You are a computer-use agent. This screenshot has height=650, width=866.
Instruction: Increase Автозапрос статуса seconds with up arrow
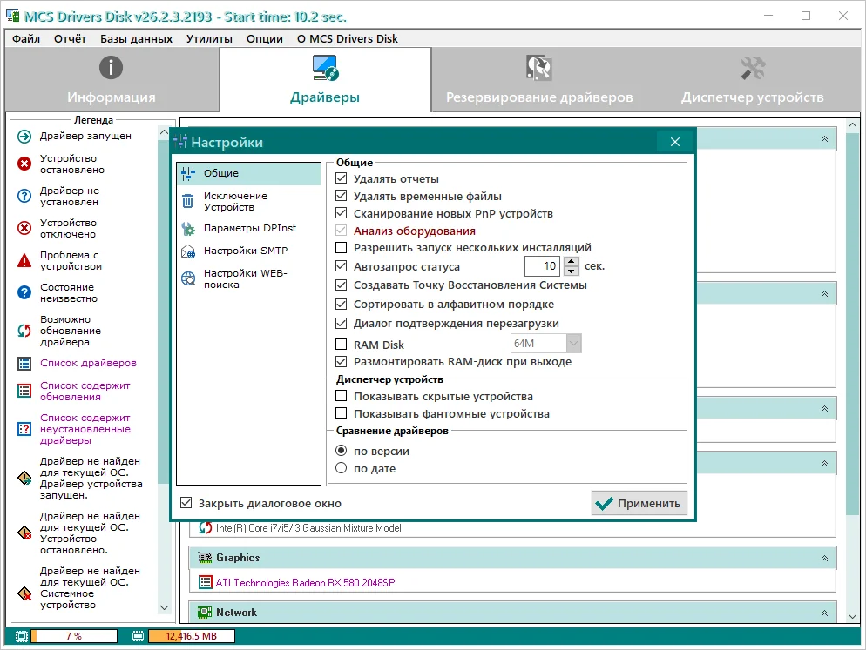point(572,262)
